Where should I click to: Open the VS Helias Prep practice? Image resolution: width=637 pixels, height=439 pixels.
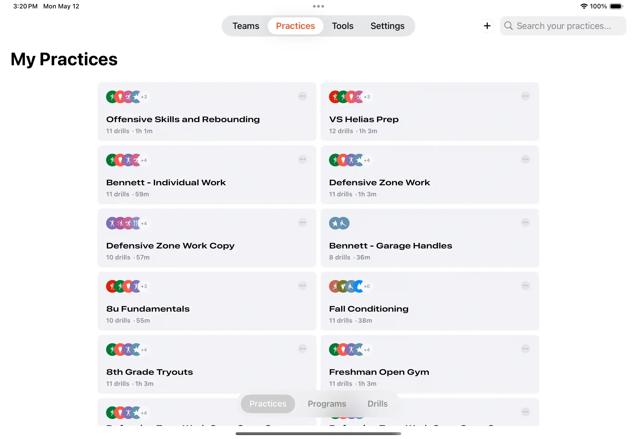click(430, 112)
